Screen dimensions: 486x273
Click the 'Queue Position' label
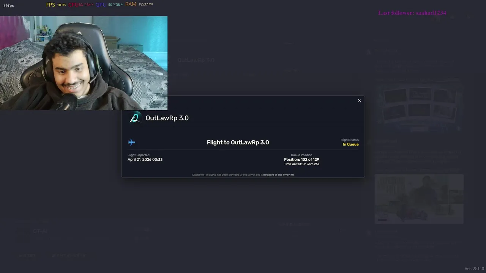[x=301, y=155]
